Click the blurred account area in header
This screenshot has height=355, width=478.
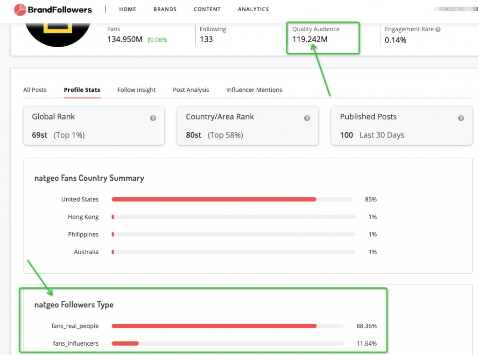coord(456,9)
